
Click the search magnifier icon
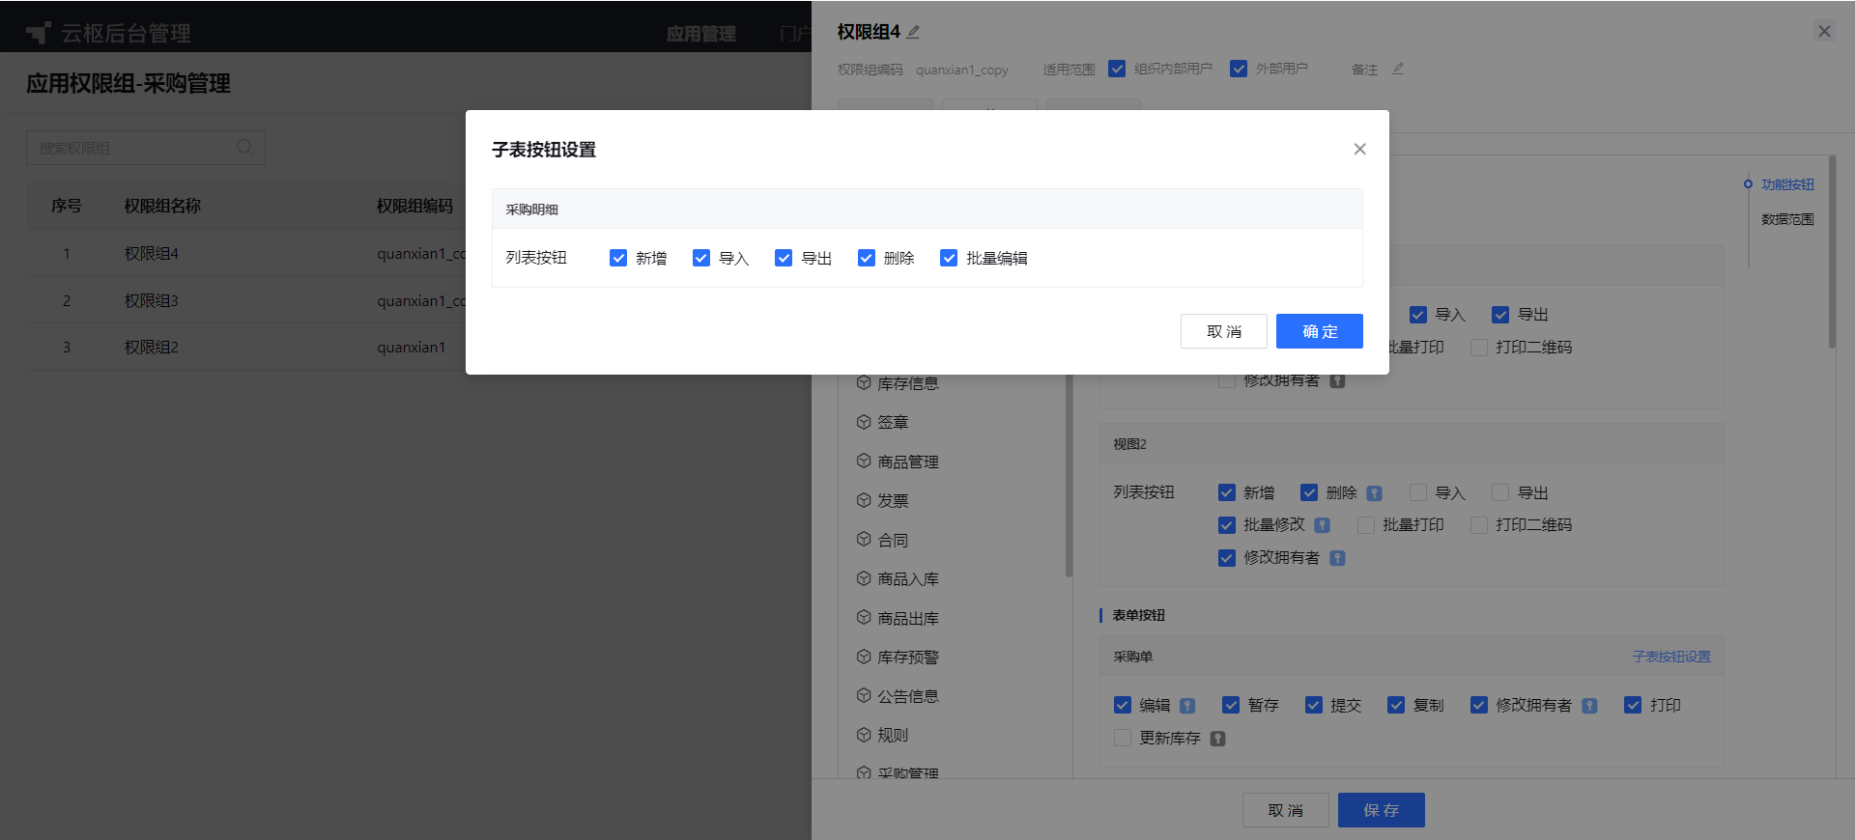[245, 147]
